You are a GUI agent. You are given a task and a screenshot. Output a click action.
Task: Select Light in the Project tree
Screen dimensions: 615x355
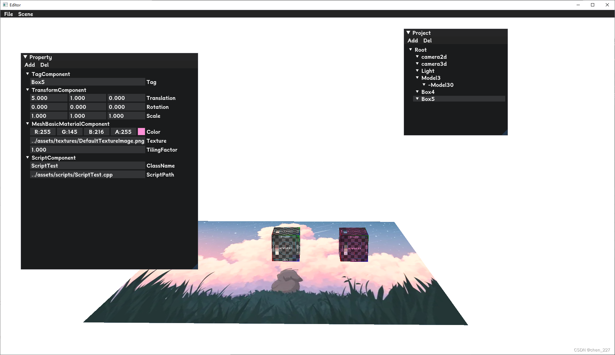(x=428, y=71)
